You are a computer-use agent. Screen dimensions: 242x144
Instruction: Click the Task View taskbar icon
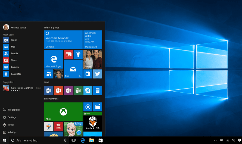73,140
